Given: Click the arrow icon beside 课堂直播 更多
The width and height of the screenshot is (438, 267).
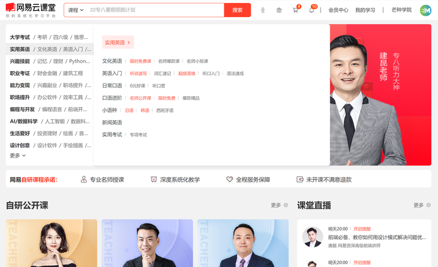Looking at the screenshot, I should point(428,205).
